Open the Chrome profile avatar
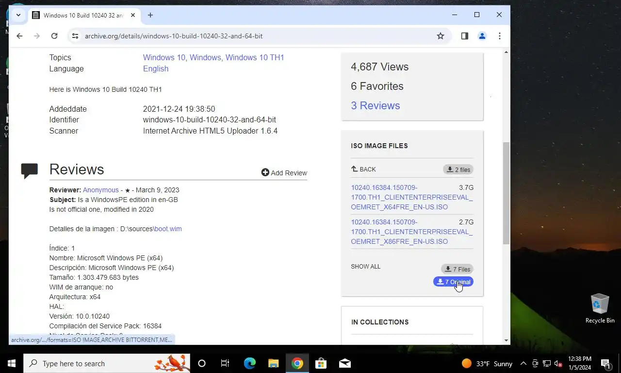Image resolution: width=621 pixels, height=373 pixels. 482,36
